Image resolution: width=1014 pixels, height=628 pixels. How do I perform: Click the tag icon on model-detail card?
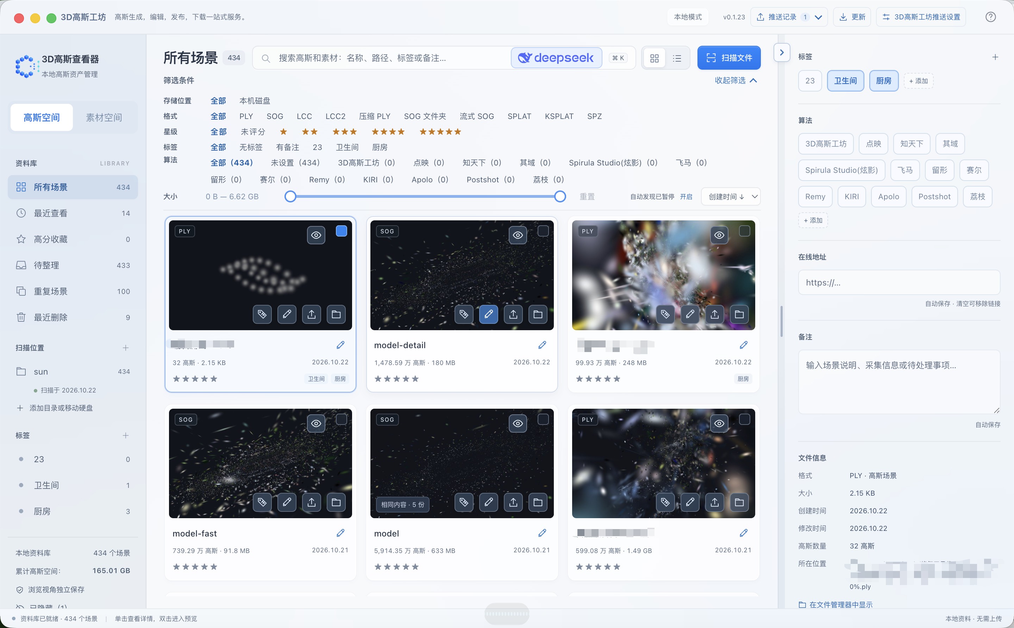pos(464,314)
